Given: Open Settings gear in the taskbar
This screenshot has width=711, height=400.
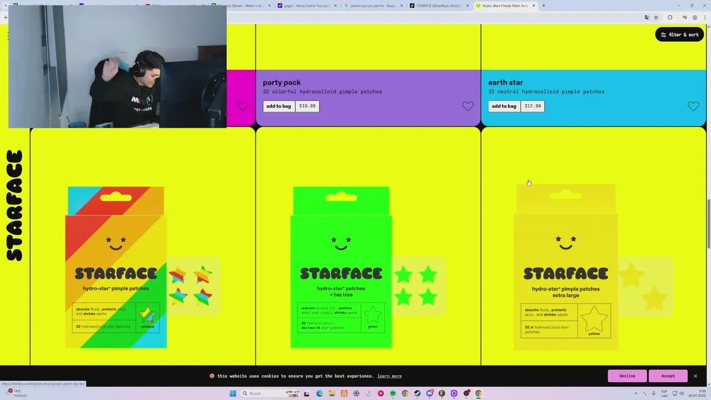Looking at the screenshot, I should click(x=356, y=393).
